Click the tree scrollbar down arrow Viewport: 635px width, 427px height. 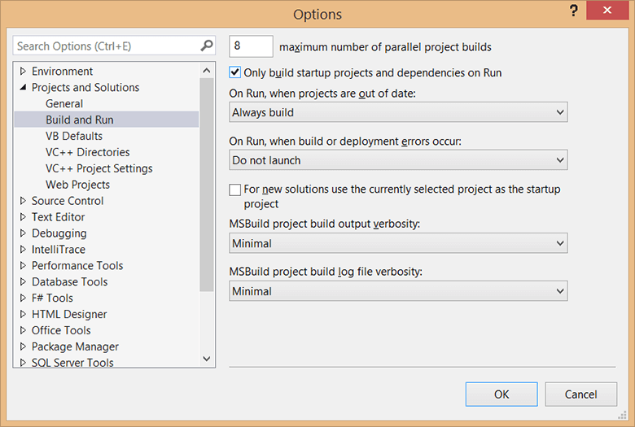tap(207, 359)
